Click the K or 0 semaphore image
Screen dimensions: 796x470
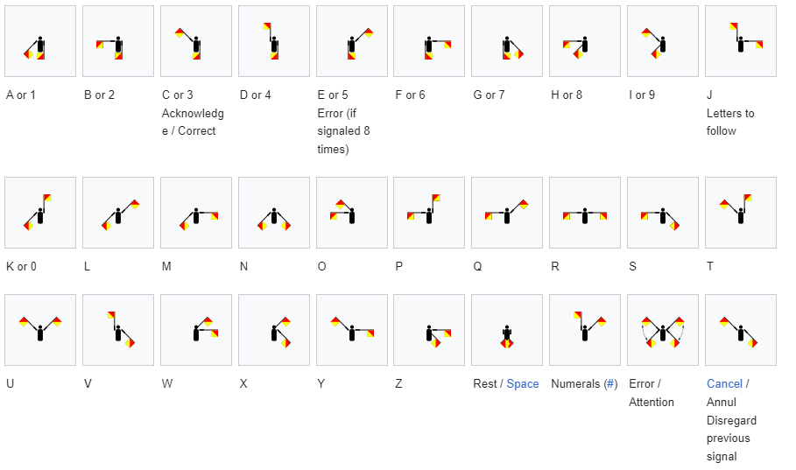pos(40,213)
